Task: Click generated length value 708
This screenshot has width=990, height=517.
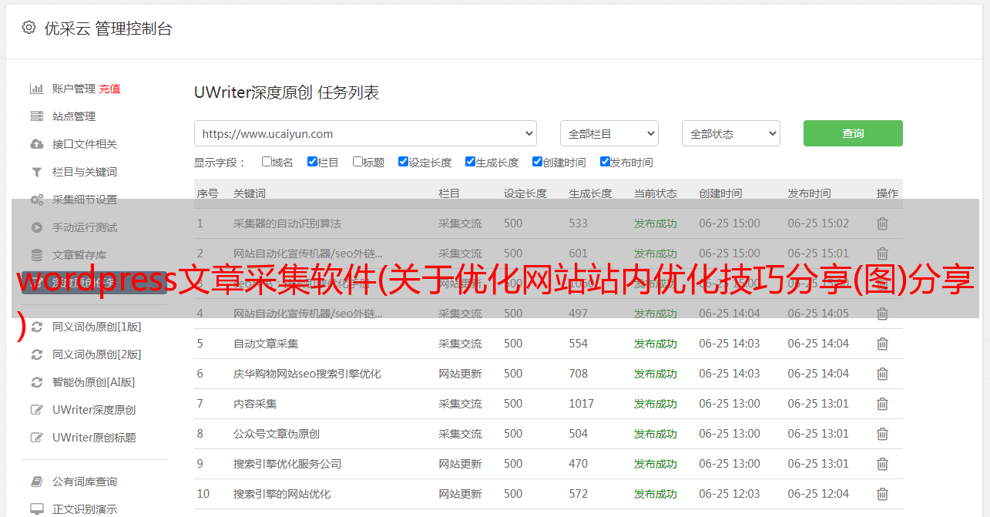Action: click(579, 374)
